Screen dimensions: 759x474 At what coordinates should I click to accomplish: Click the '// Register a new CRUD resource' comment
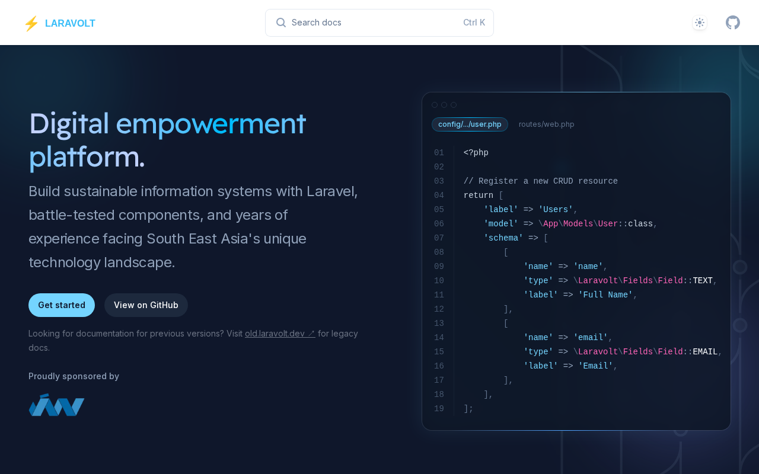point(541,181)
